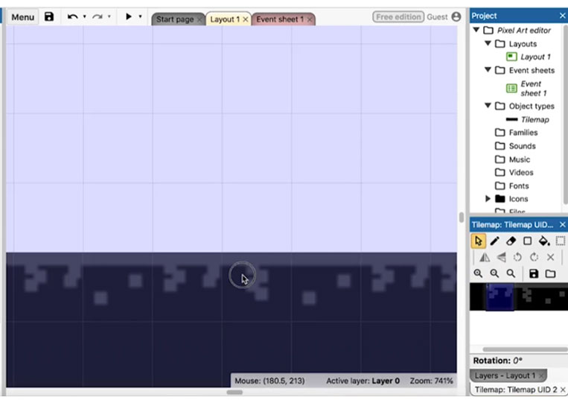Click the Zoom: 741% status text
This screenshot has width=568, height=403.
click(x=431, y=381)
